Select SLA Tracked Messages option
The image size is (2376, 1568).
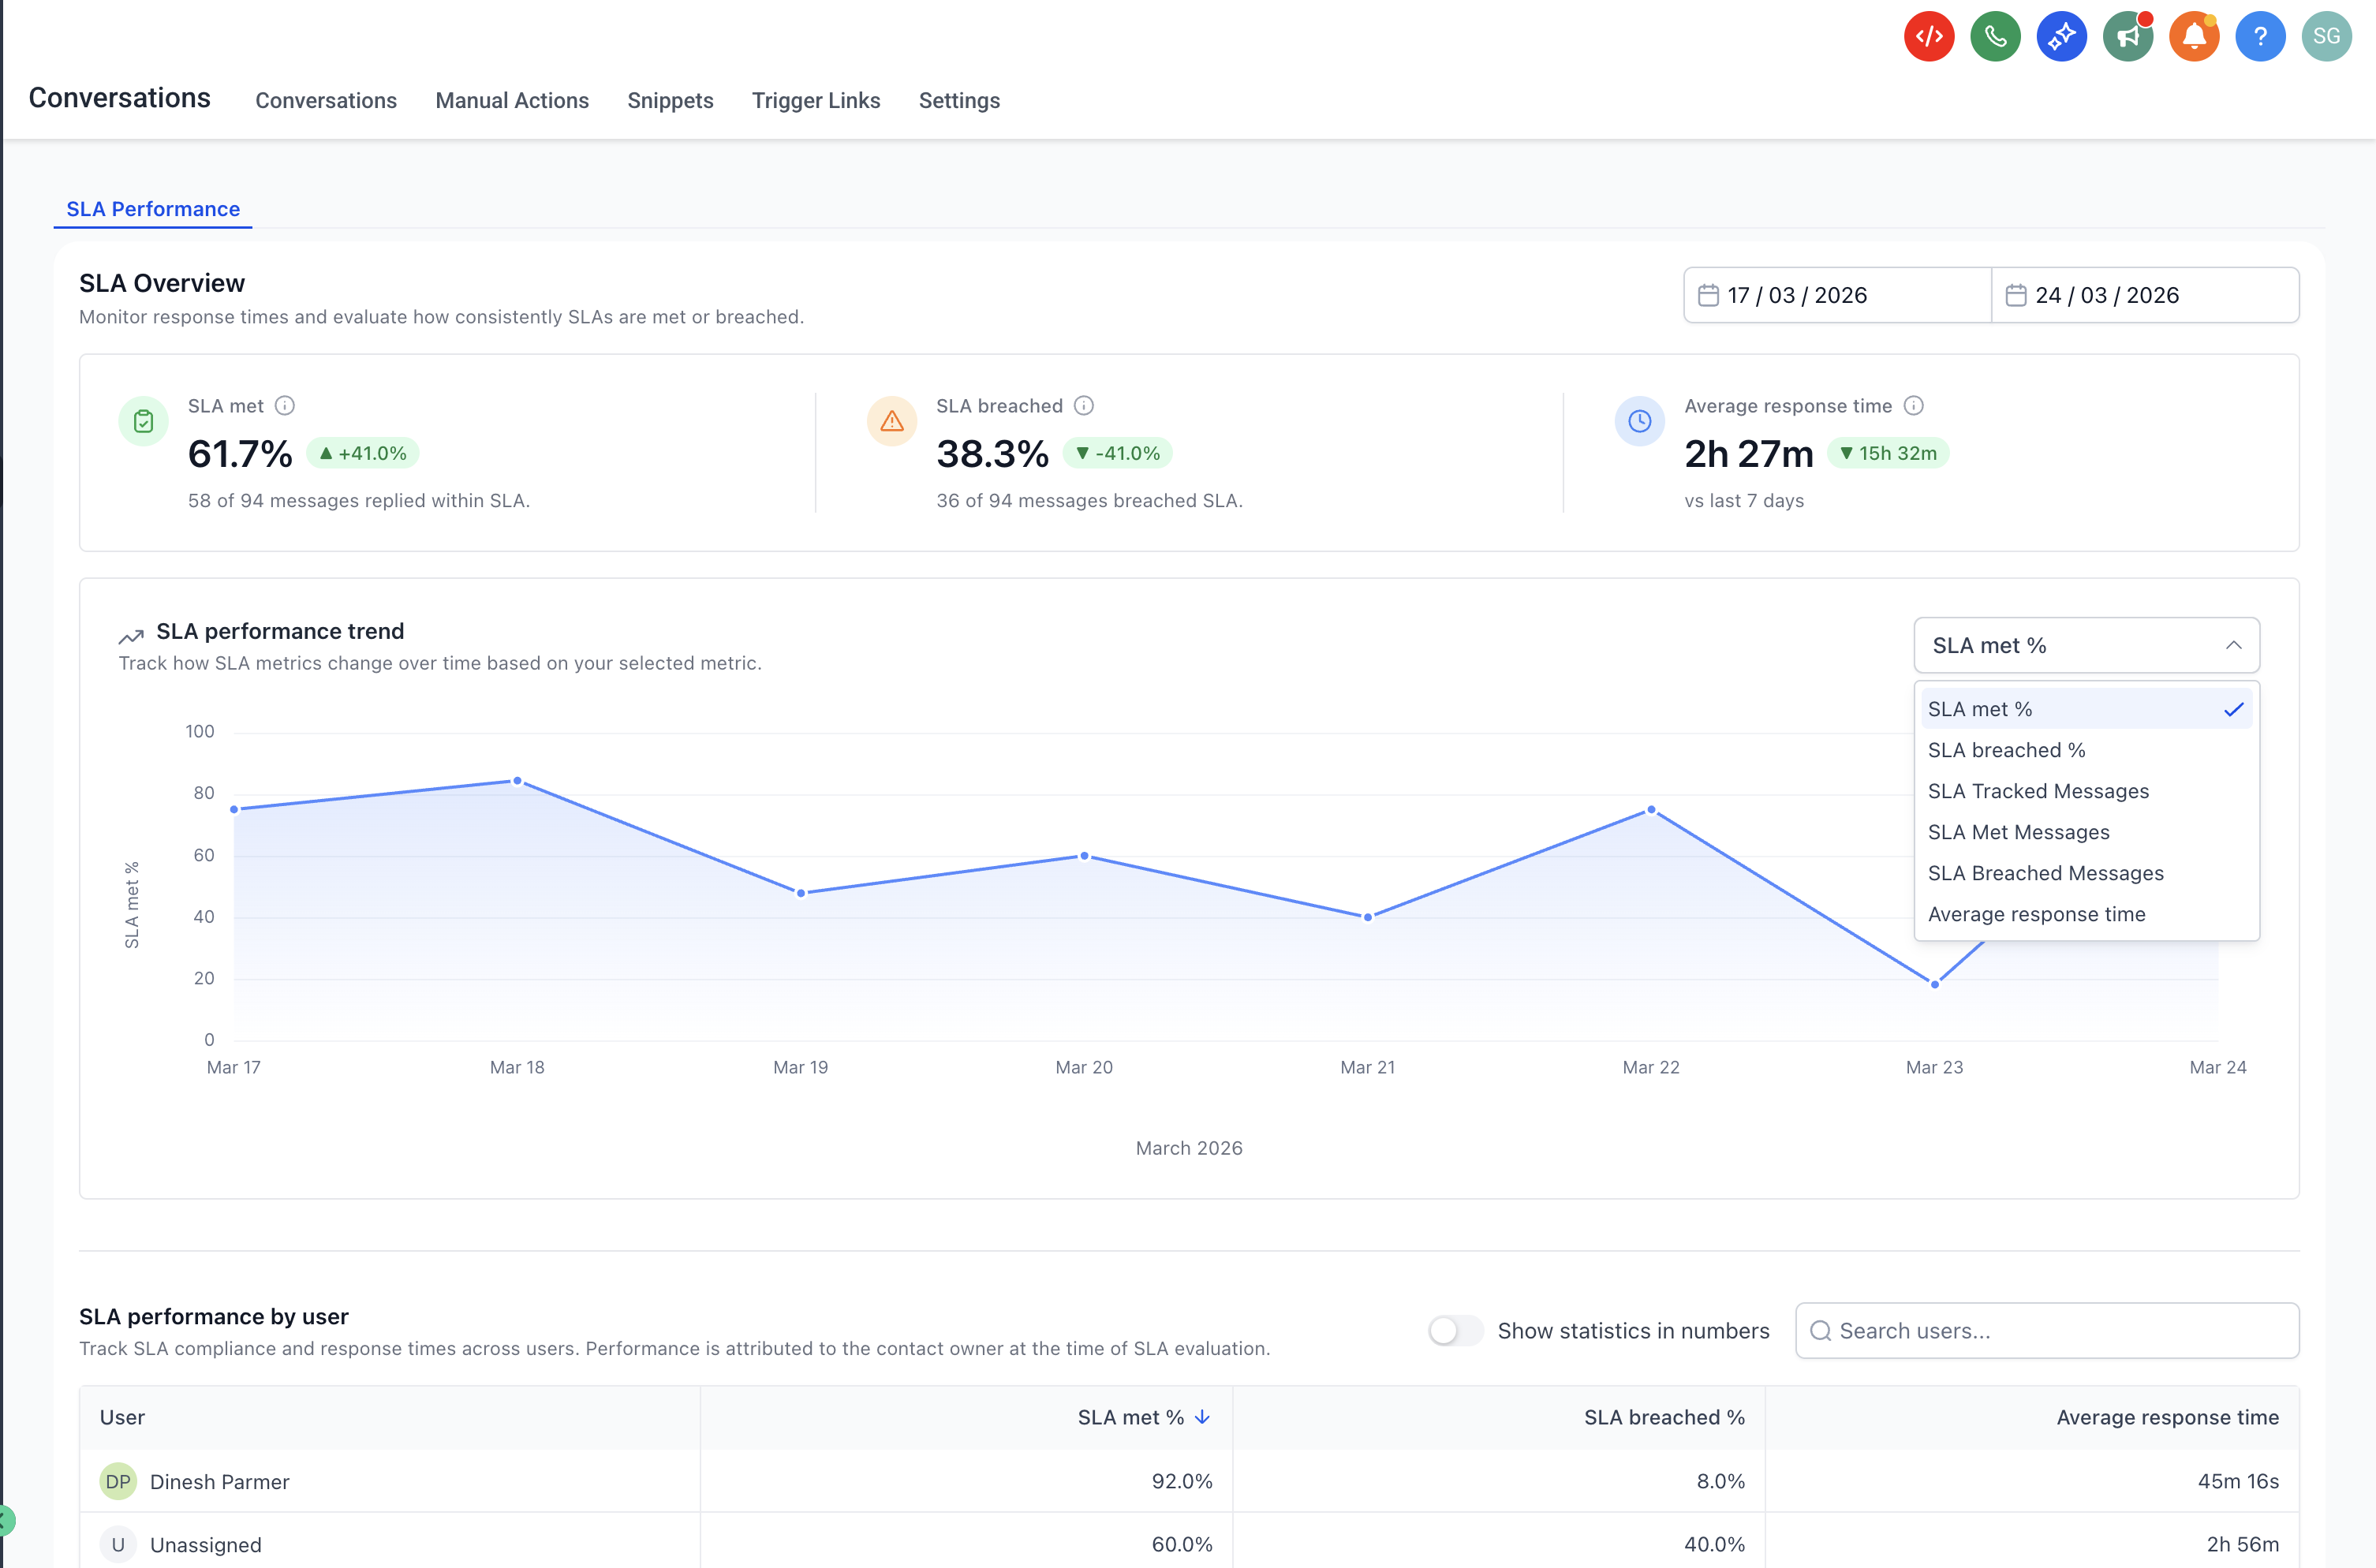(2038, 791)
